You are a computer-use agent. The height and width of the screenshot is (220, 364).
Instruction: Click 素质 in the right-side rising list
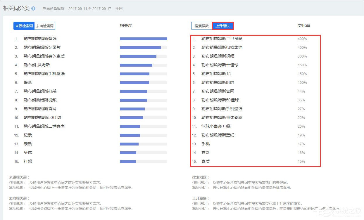pos(206,161)
